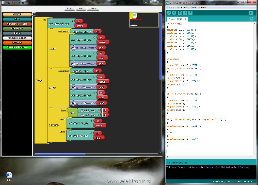The image size is (258, 185).
Task: Select the open sketch tab in Arduino
Action: click(178, 19)
